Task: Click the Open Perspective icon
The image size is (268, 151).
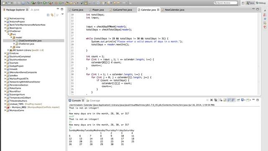Action: (243, 3)
